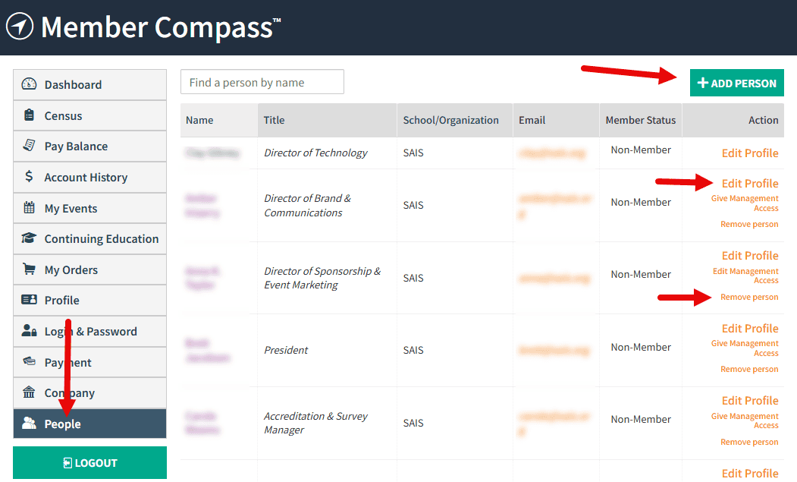Click the Dashboard gauge icon
This screenshot has width=797, height=482.
coord(29,84)
